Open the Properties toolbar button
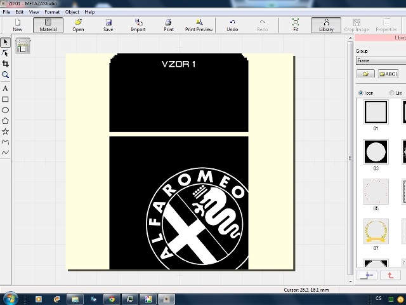Image resolution: width=406 pixels, height=305 pixels. click(x=386, y=25)
